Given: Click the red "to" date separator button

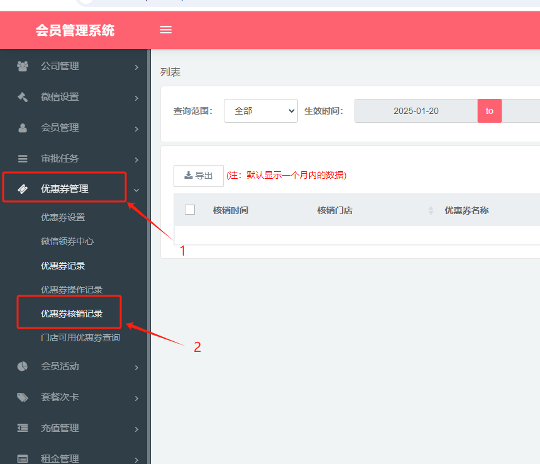Looking at the screenshot, I should click(x=489, y=111).
